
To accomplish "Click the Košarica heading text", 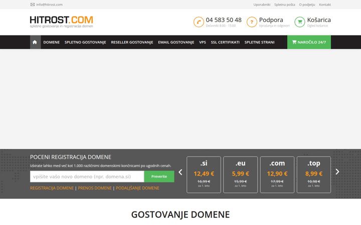I will tap(319, 20).
